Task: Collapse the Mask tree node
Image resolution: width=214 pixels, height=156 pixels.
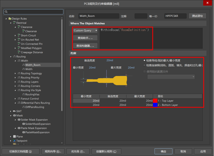Action: [x=11, y=116]
